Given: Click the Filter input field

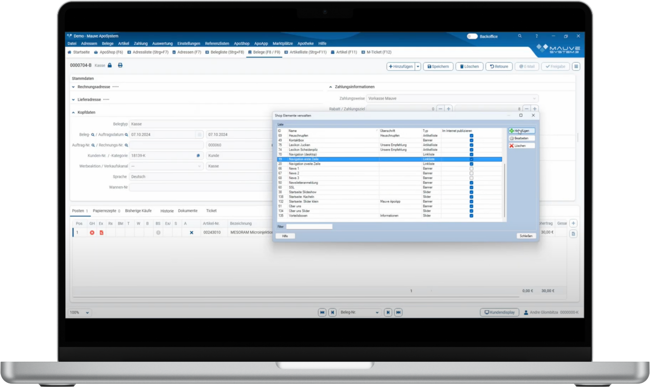Looking at the screenshot, I should coord(309,227).
